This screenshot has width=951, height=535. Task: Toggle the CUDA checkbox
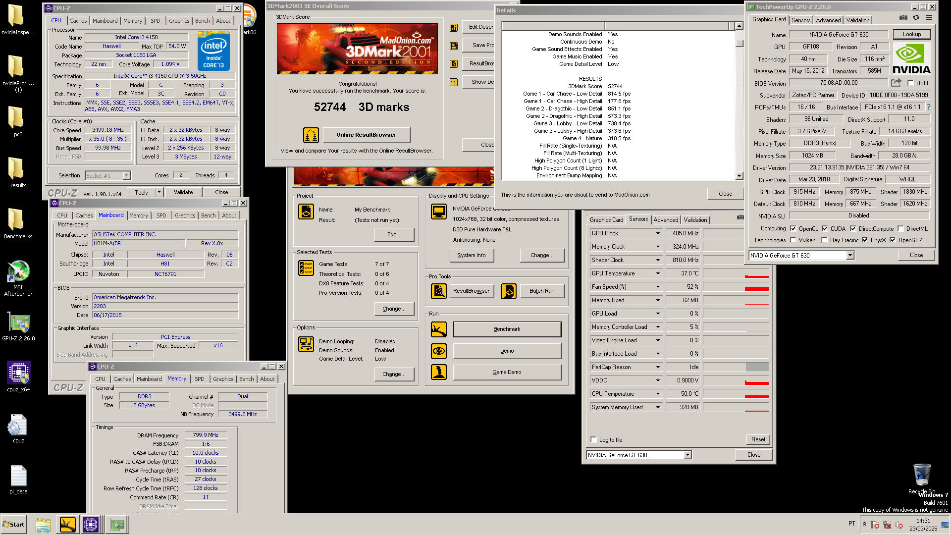pos(825,229)
